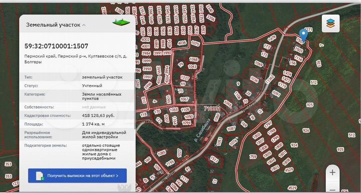Select parcel 1067 on the map
The height and width of the screenshot is (193, 361).
pos(184,99)
